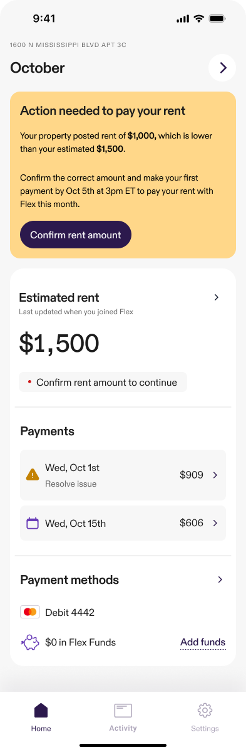Viewport: 246px width, 752px height.
Task: Check the battery indicator in the status bar
Action: tap(217, 19)
